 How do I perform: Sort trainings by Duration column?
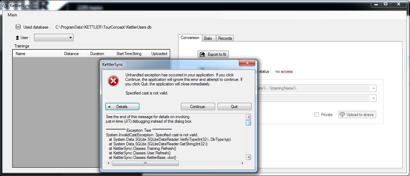pyautogui.click(x=101, y=54)
